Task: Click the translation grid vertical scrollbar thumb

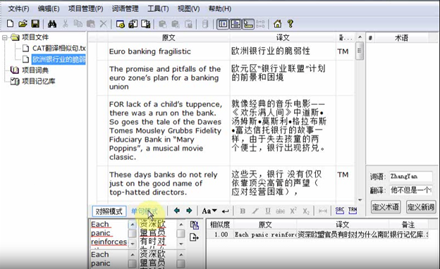Action: (x=360, y=51)
